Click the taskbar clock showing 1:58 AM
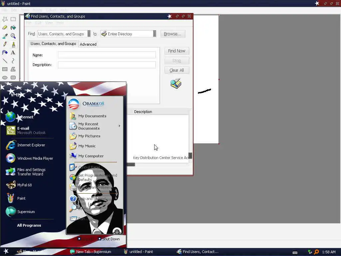341x256 pixels. (329, 252)
